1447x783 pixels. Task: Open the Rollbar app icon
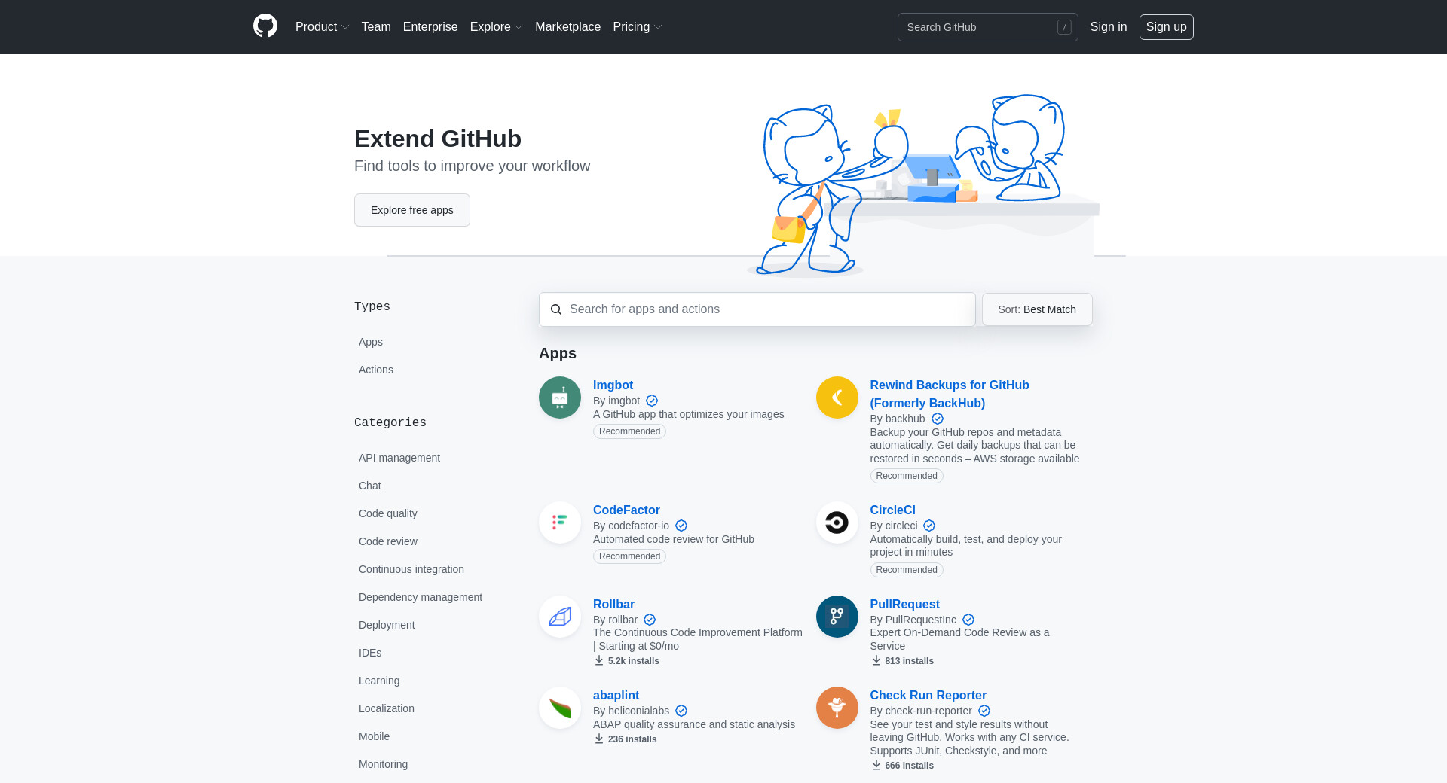click(560, 617)
